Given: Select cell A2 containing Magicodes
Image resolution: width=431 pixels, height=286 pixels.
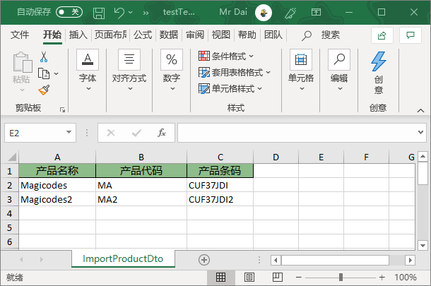Looking at the screenshot, I should [57, 185].
